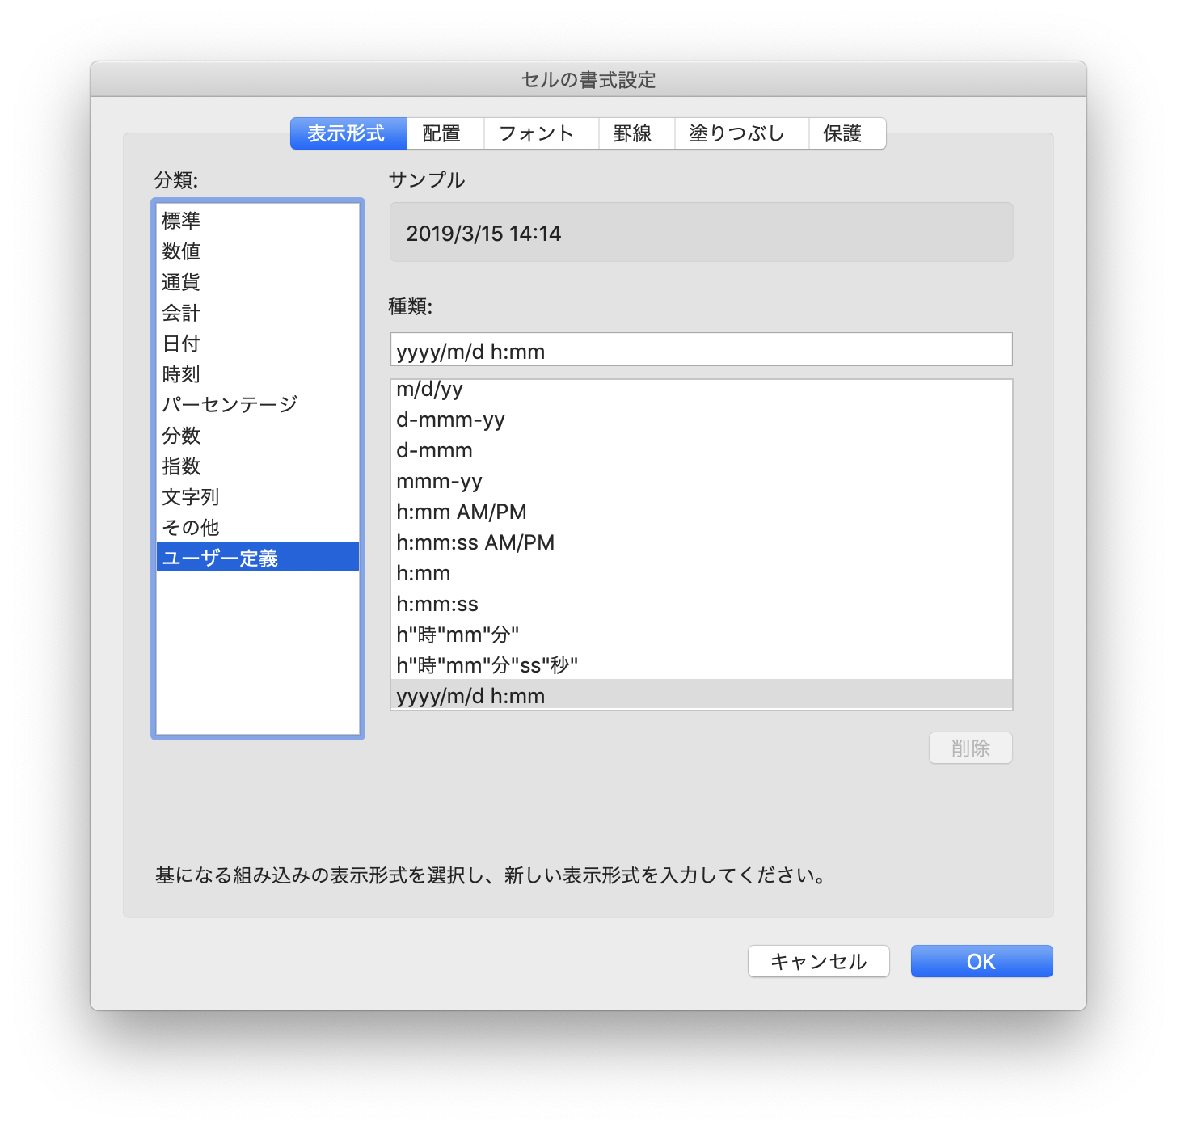This screenshot has height=1130, width=1177.
Task: Select h:mm:ss AM/PM format
Action: tap(701, 542)
